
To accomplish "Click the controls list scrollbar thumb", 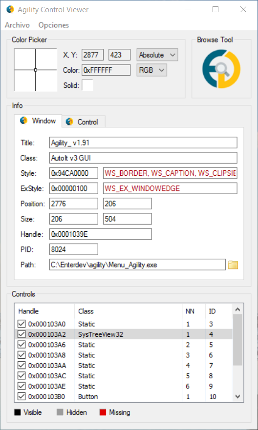I will (237, 340).
